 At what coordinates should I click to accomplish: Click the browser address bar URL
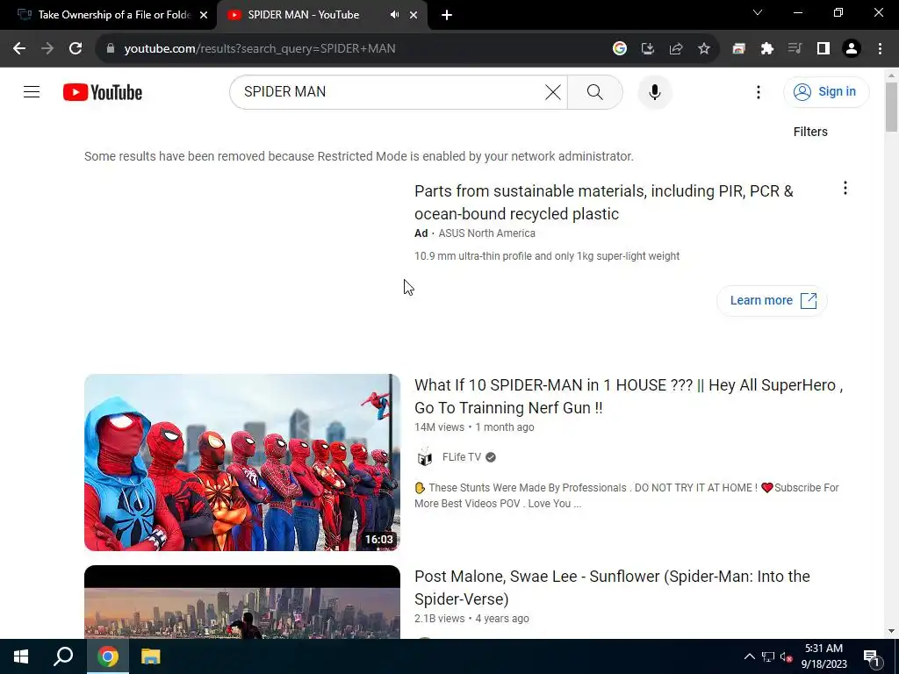coord(260,49)
